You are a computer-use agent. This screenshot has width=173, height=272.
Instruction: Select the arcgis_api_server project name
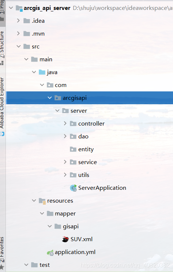tap(47, 8)
